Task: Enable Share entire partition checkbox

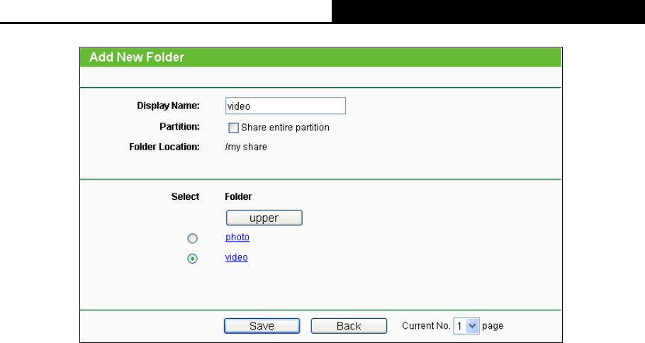Action: [x=233, y=128]
